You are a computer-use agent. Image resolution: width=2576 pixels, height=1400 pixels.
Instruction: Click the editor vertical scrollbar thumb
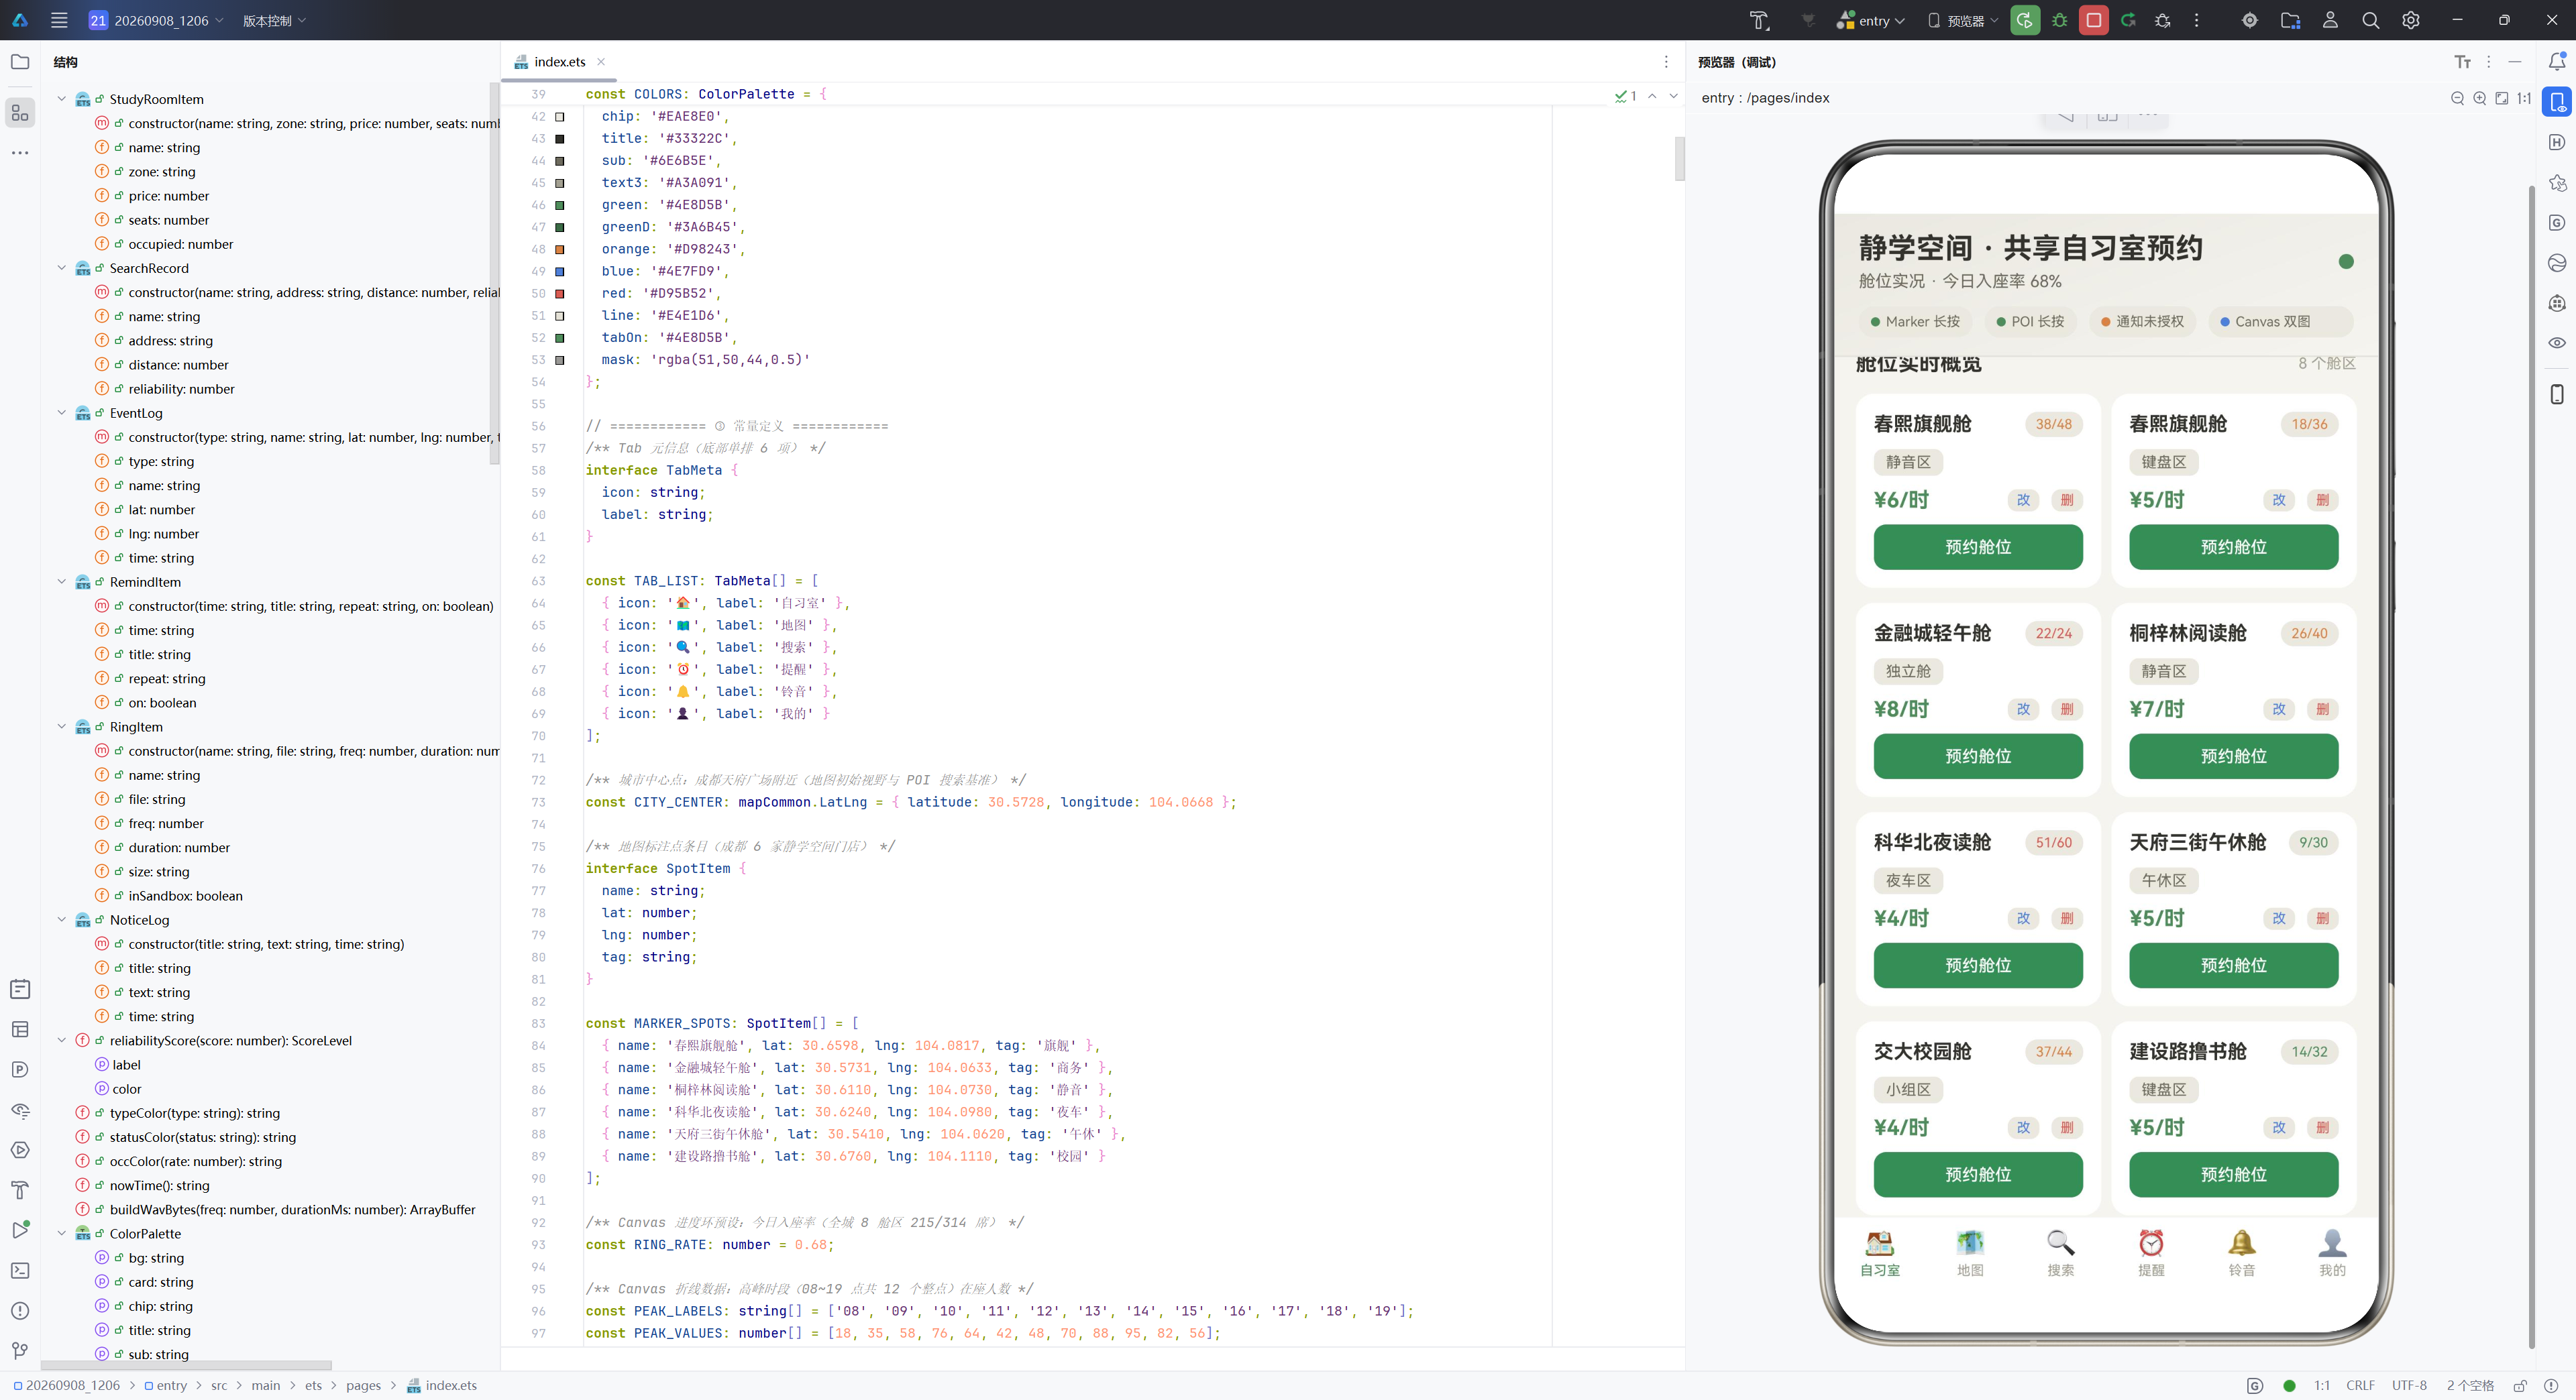1679,158
